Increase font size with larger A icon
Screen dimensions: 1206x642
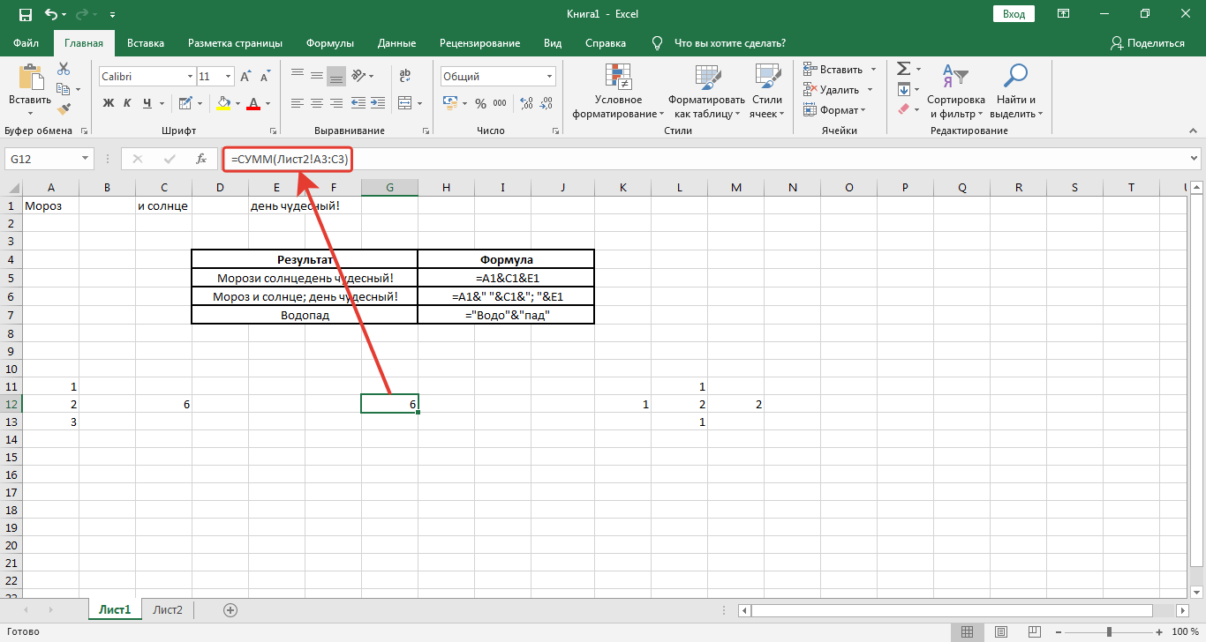(x=246, y=77)
